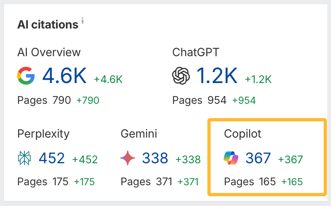Open the Perplexity 452 citations count
This screenshot has height=206, width=331.
[x=52, y=158]
